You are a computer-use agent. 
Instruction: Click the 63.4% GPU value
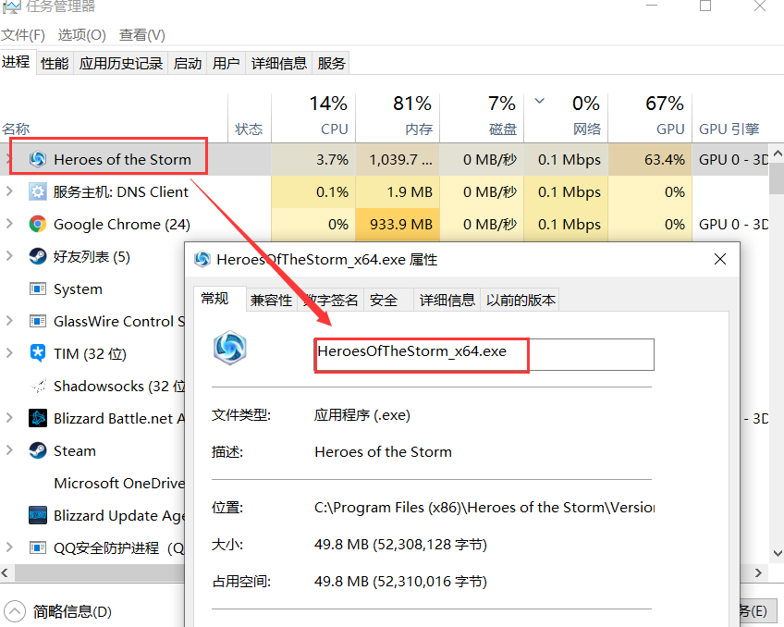coord(650,159)
